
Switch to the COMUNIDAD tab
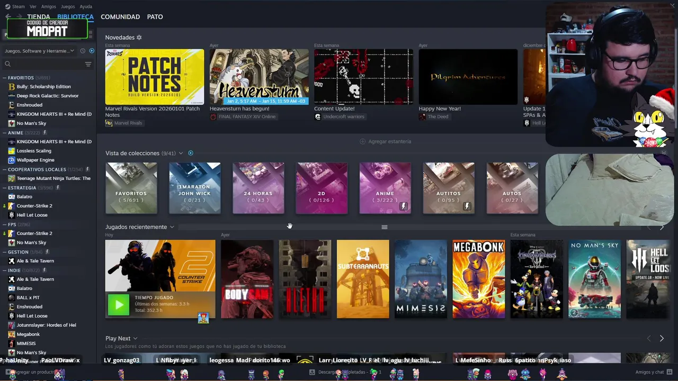120,17
